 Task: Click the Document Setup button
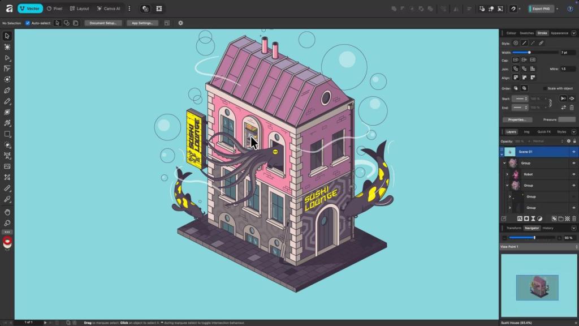tap(103, 23)
